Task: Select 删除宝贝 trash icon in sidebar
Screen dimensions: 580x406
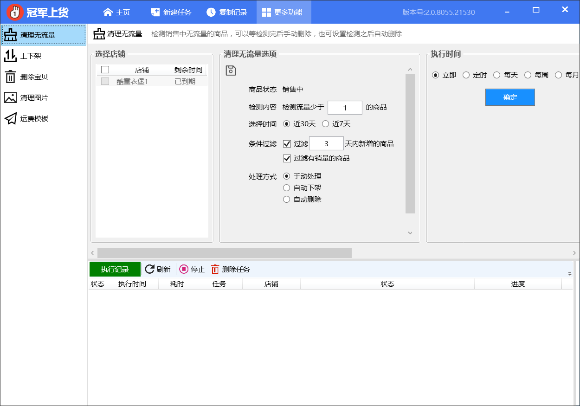Action: pyautogui.click(x=10, y=77)
